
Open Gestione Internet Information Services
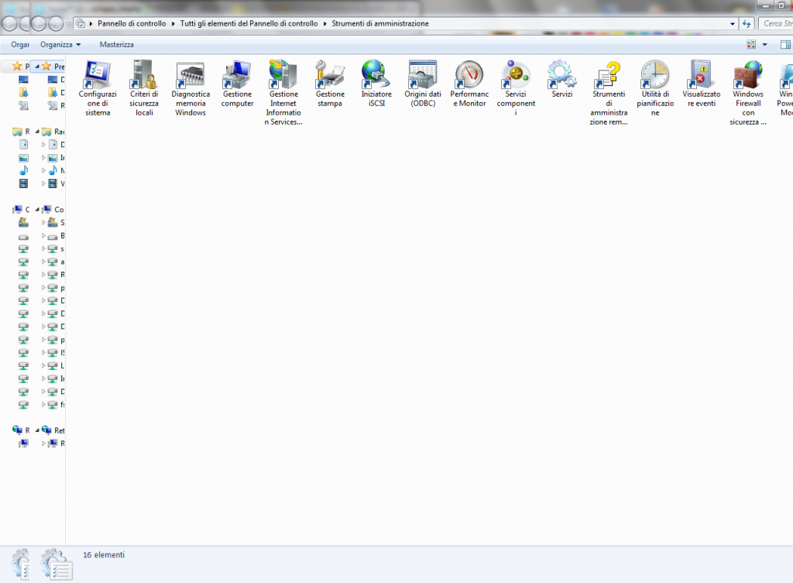pos(283,93)
